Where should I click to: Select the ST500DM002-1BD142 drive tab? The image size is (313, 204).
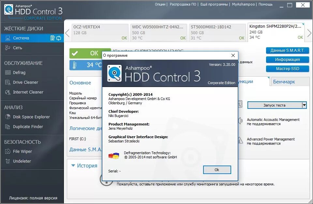(217, 33)
